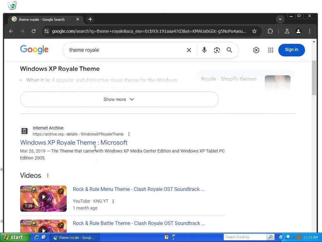Open Chrome three-dot menu
This screenshot has width=322, height=242.
click(309, 31)
